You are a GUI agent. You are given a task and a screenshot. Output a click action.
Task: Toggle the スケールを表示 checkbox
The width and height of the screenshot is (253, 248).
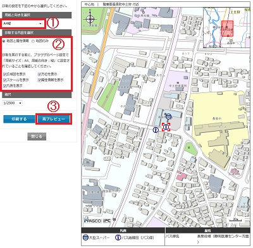(x=5, y=80)
